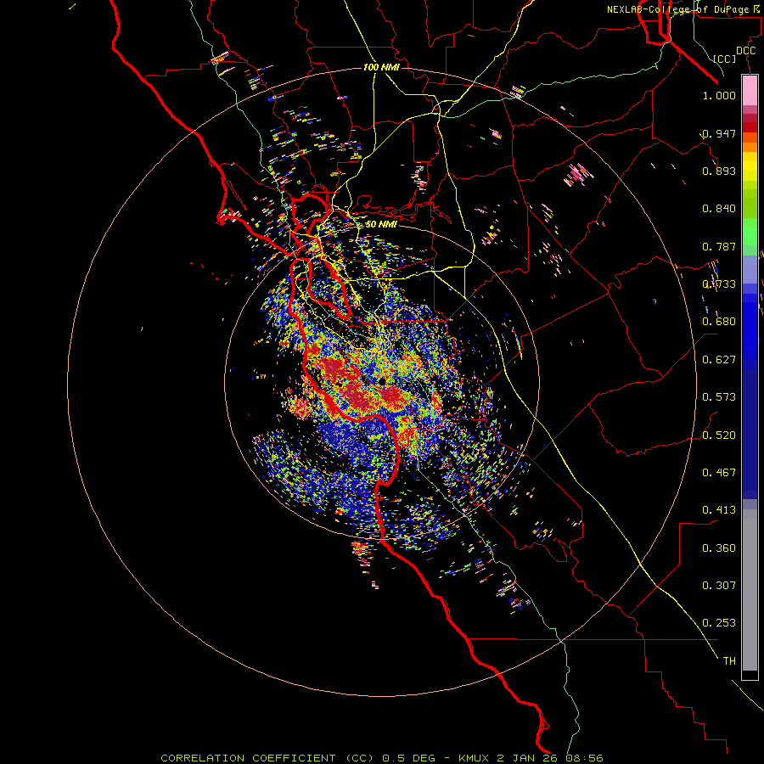Click the TH threshold label on scale

[729, 661]
